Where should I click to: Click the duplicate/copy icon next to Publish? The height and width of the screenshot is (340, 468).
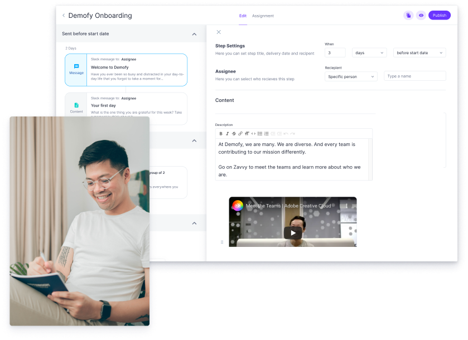(x=408, y=16)
